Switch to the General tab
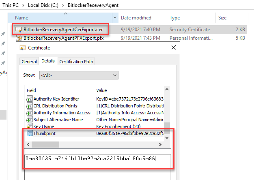Screen dimensions: 254x180 click(x=29, y=62)
